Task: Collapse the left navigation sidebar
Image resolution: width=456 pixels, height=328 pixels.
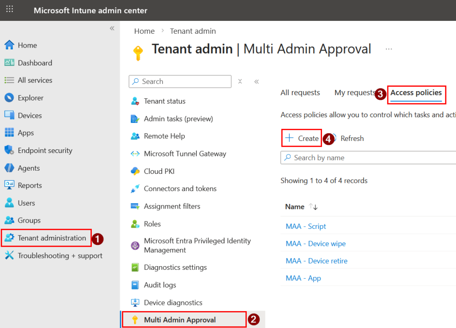Action: 112,28
